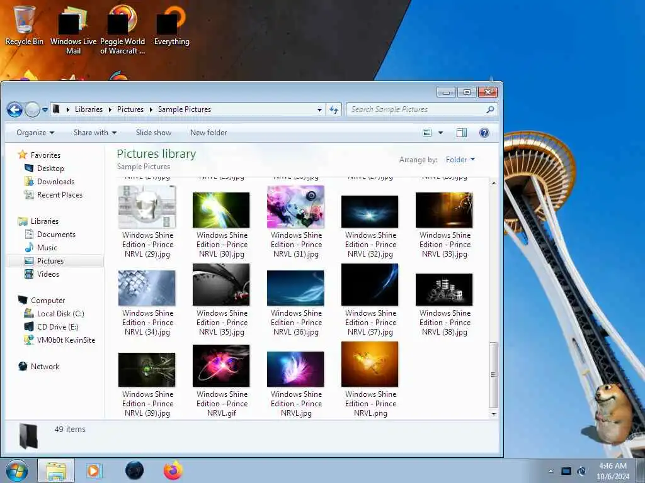The image size is (645, 483).
Task: Launch Windows Media Player from taskbar
Action: click(94, 470)
